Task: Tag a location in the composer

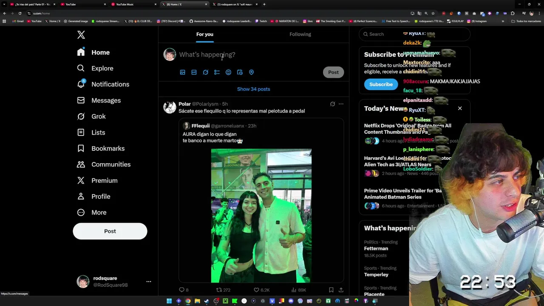Action: tap(251, 72)
